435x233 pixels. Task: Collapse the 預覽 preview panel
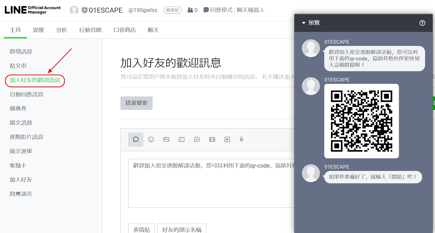(304, 23)
